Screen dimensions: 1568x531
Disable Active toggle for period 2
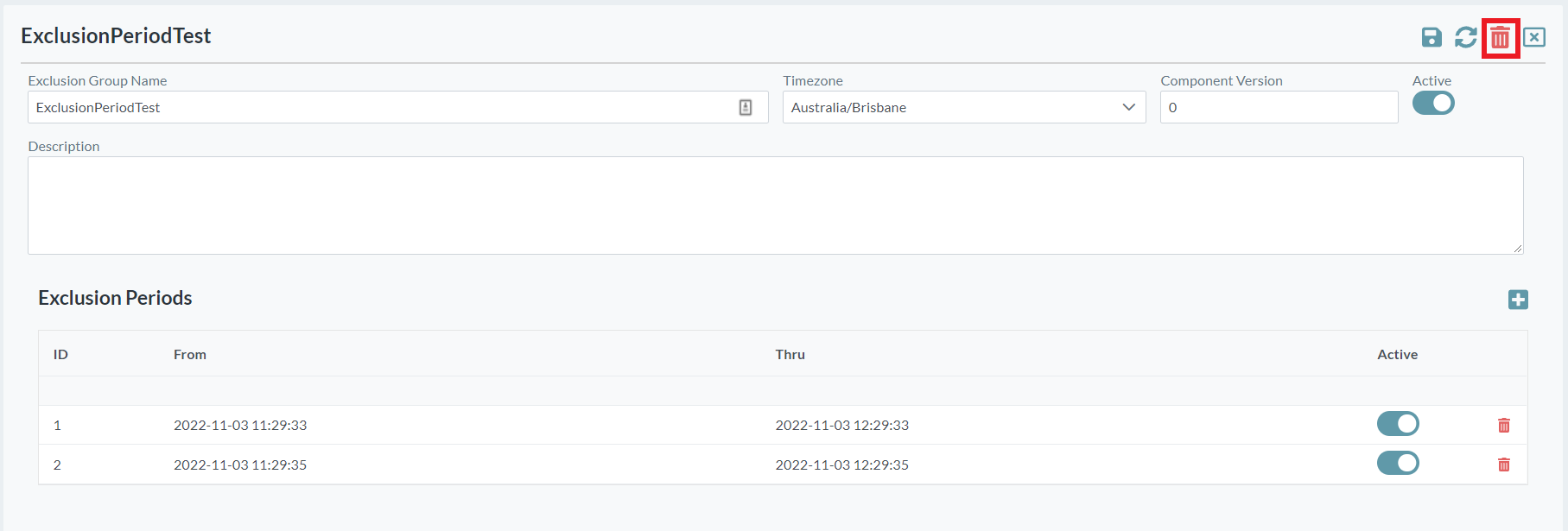pyautogui.click(x=1398, y=464)
